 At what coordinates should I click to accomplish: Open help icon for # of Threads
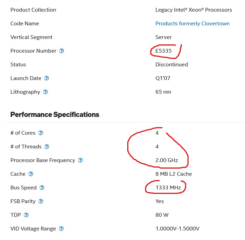click(47, 147)
